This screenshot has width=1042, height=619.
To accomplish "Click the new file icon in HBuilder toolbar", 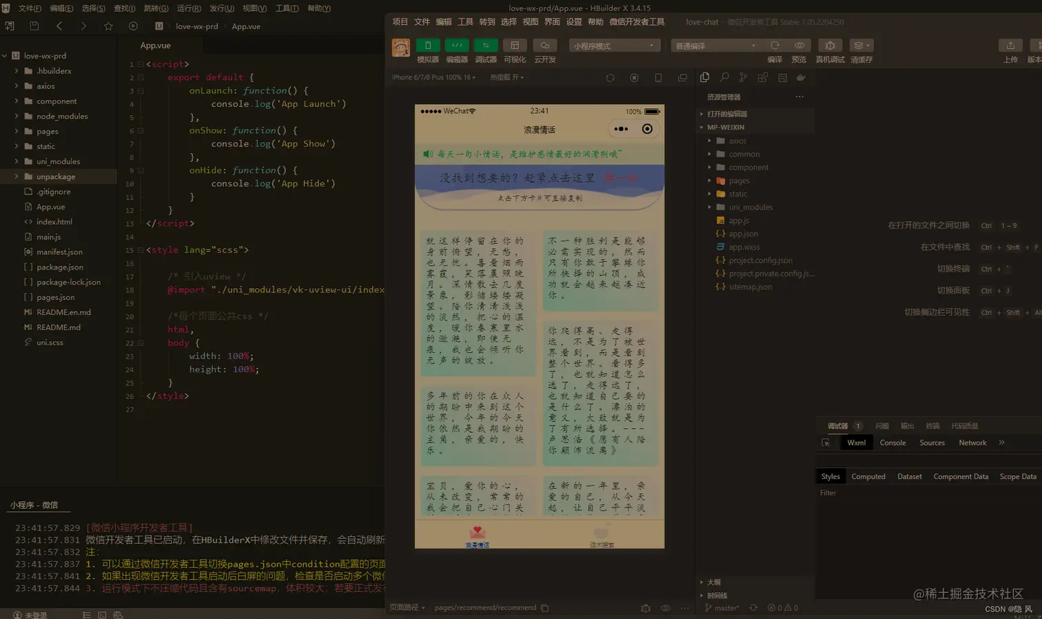I will [x=10, y=26].
